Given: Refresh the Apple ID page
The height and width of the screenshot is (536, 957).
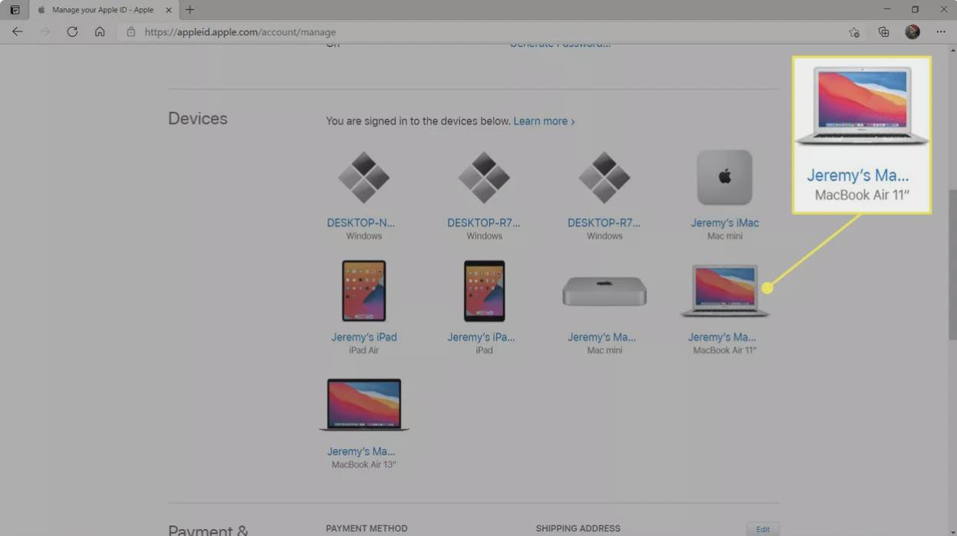Looking at the screenshot, I should 72,32.
